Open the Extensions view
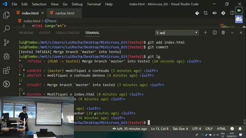The width and height of the screenshot is (246, 138). 7,70
